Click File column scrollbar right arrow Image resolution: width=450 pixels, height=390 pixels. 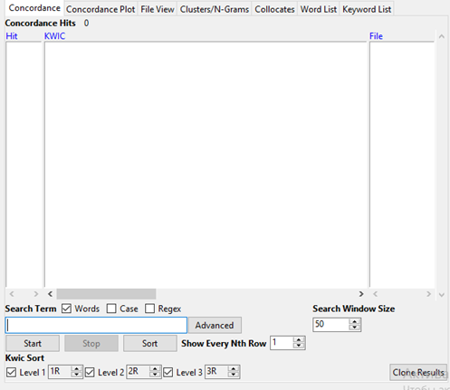[428, 294]
